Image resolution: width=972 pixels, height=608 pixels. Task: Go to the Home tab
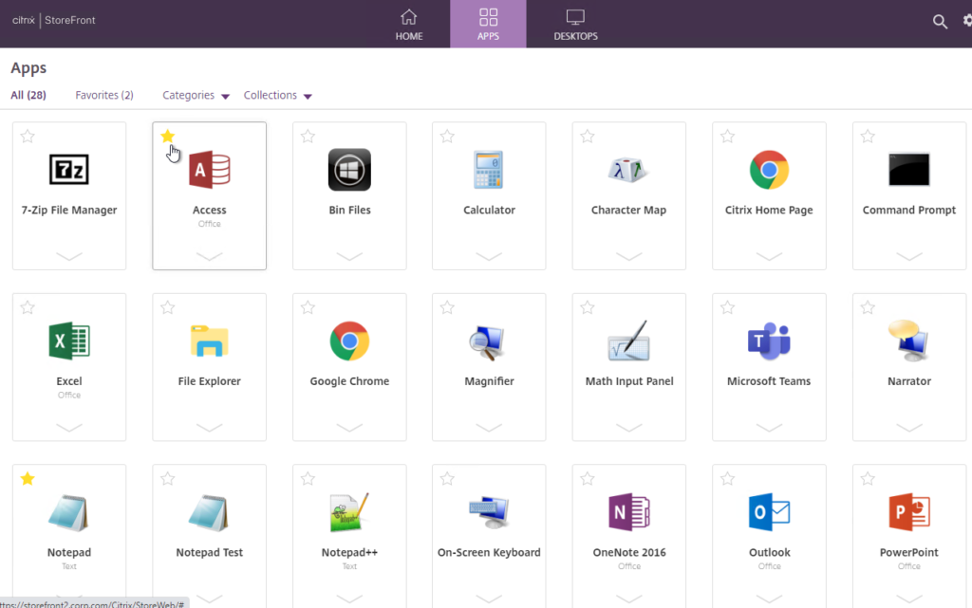coord(408,24)
